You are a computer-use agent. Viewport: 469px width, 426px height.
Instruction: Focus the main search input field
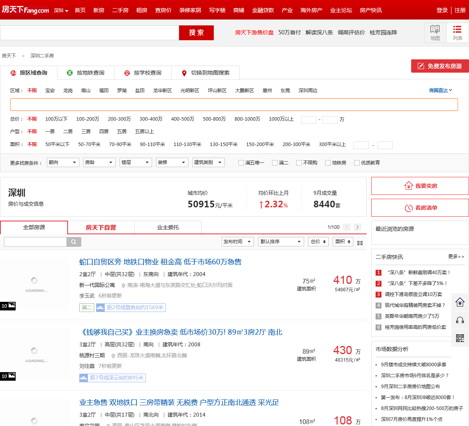click(90, 33)
